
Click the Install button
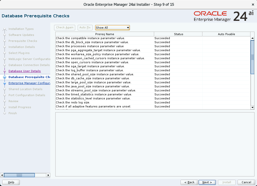point(227,182)
